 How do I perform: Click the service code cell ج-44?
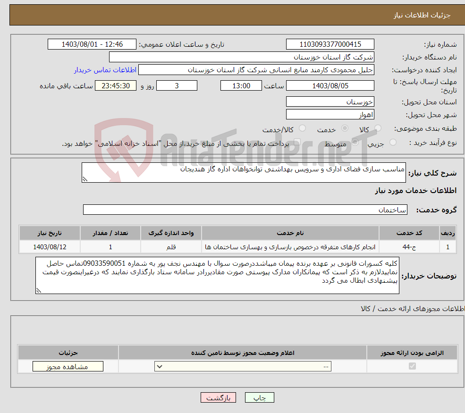(409, 247)
